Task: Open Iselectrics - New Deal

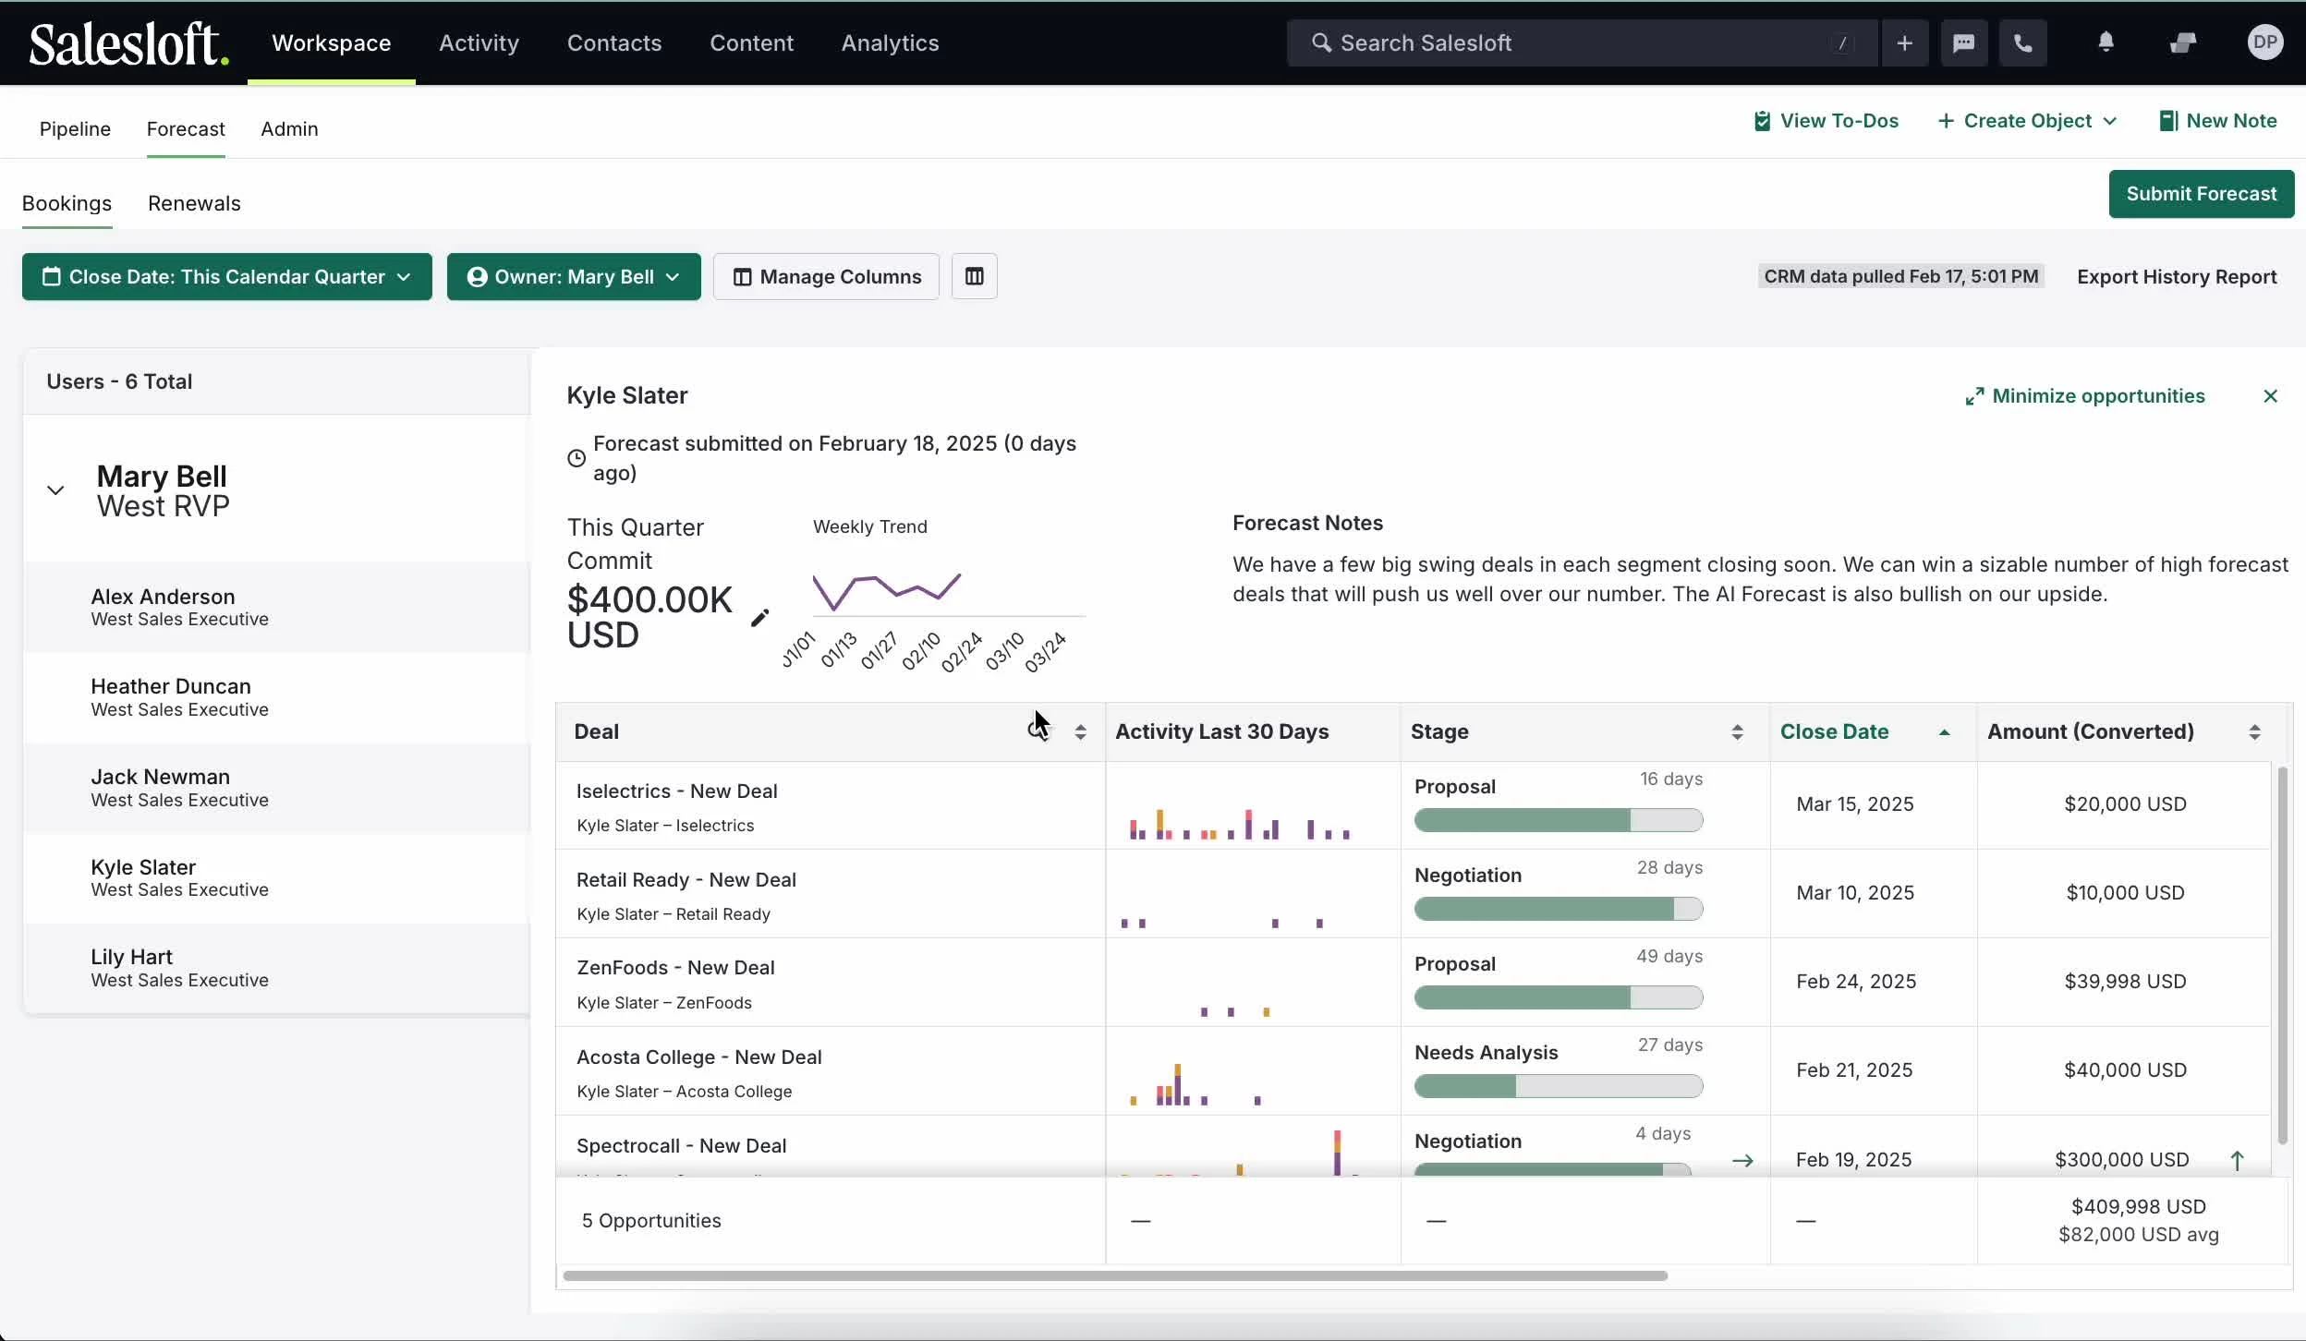Action: point(676,791)
